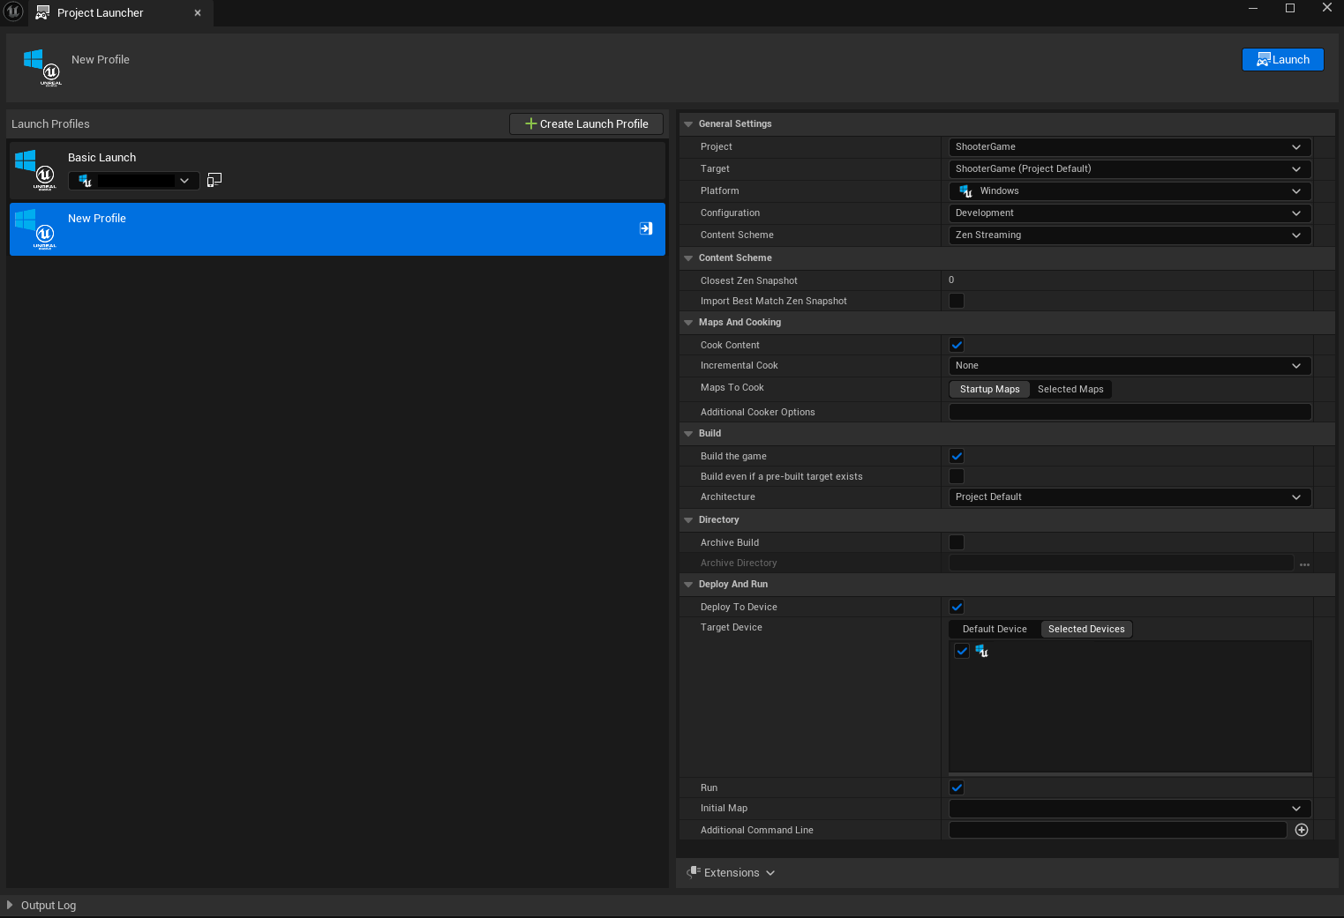This screenshot has width=1344, height=918.
Task: Click the Windows device icon under Target Device
Action: 981,651
